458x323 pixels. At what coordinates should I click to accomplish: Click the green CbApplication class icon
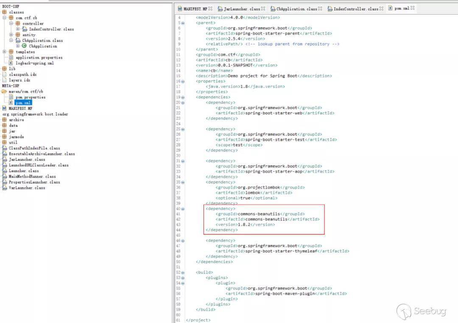point(24,46)
